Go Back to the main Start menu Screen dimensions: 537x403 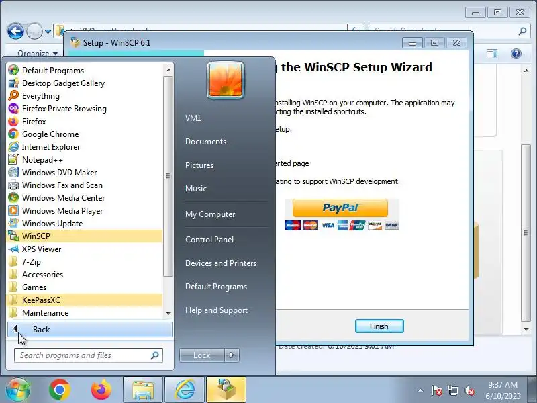[90, 329]
